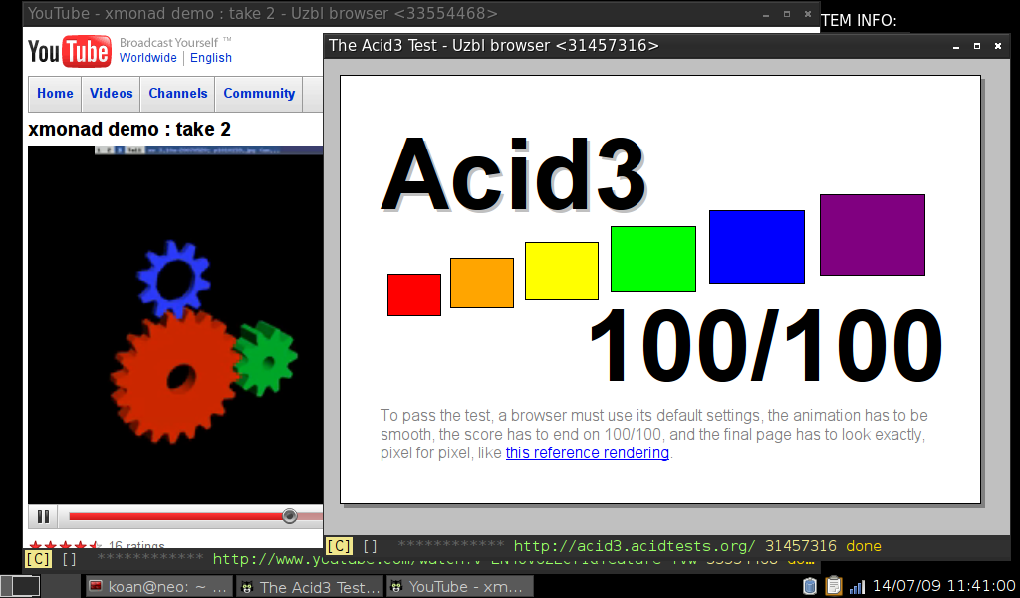Click the video progress slider handle
Screen dimensions: 1020x598
(x=289, y=516)
